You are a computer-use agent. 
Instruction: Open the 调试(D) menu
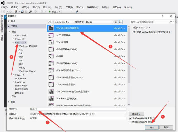(x=36, y=7)
